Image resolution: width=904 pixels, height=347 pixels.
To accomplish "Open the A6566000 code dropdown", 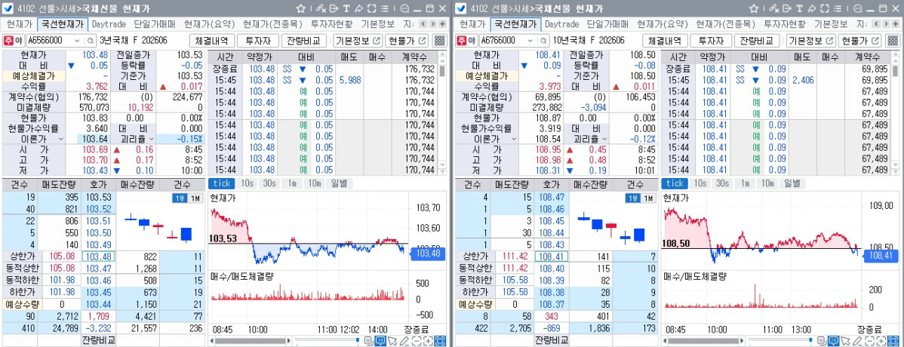I will [x=78, y=41].
